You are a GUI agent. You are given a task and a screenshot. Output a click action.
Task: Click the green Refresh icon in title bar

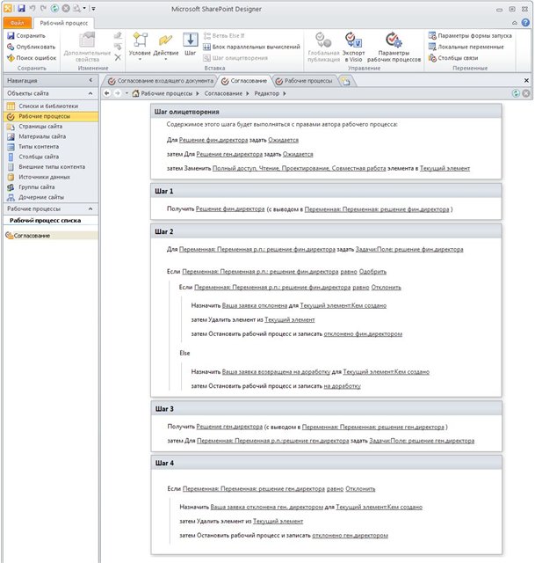click(54, 8)
